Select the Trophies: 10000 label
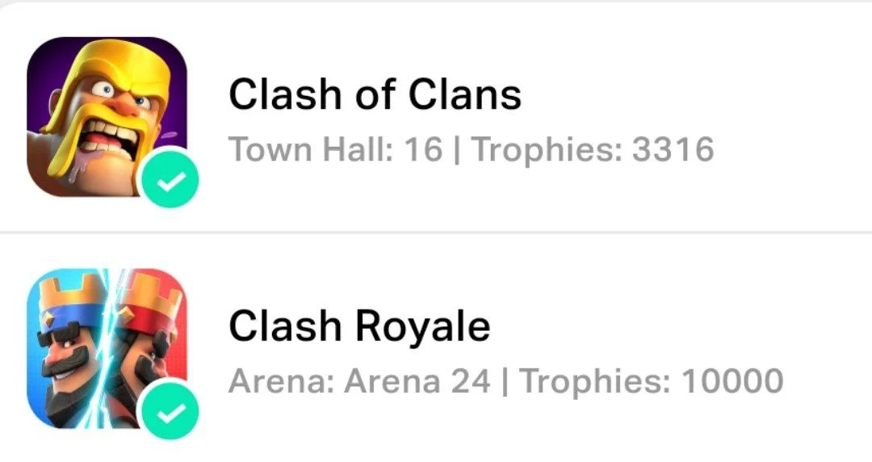 651,381
